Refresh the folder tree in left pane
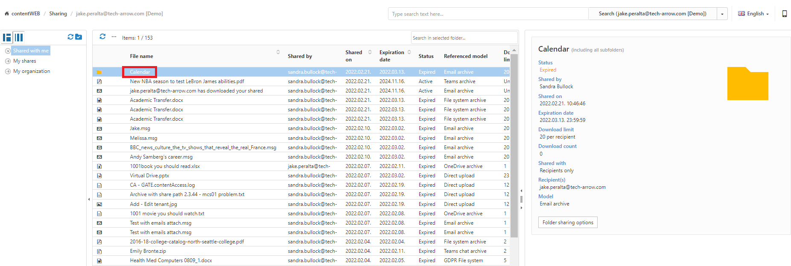Viewport: 791px width, 266px height. click(70, 37)
